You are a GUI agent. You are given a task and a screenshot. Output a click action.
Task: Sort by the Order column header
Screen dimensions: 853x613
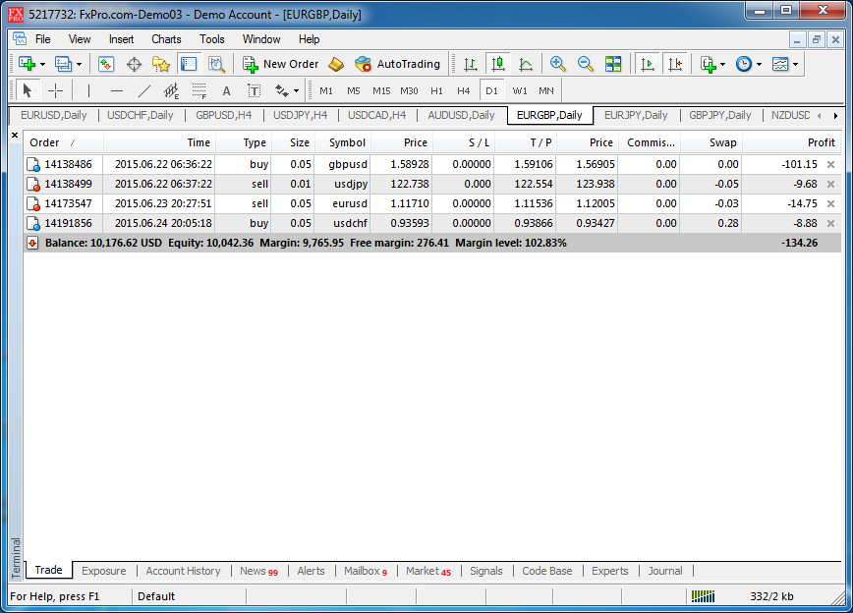(64, 142)
